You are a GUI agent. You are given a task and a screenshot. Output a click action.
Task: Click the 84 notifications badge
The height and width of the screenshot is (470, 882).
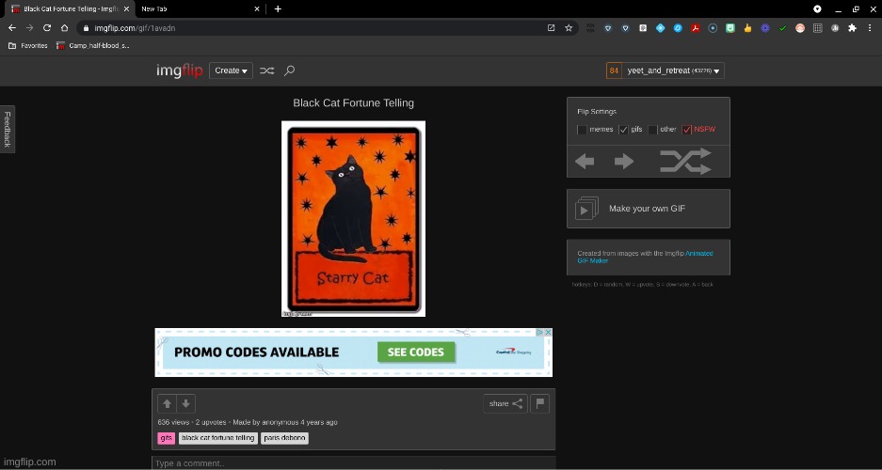tap(614, 70)
